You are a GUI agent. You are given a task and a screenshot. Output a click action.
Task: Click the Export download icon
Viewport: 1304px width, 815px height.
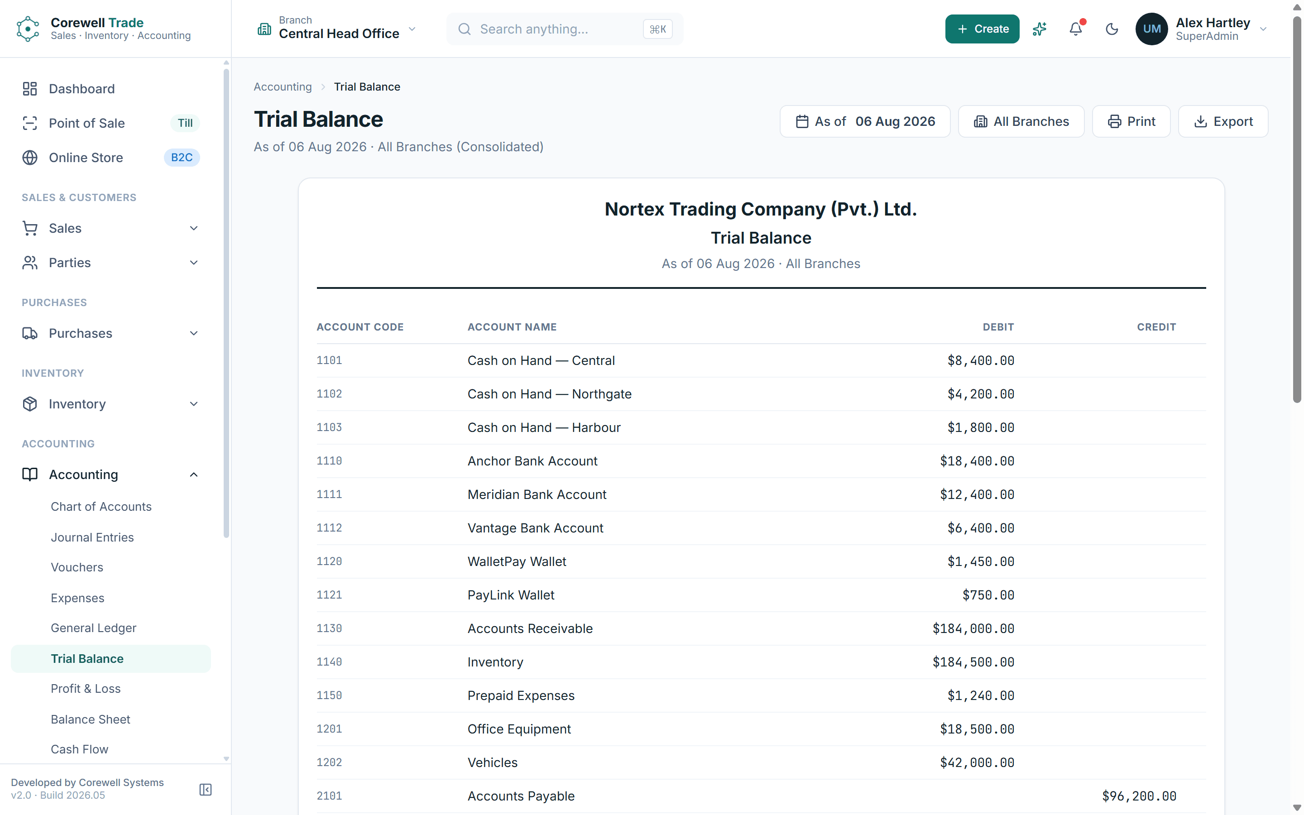coord(1201,121)
